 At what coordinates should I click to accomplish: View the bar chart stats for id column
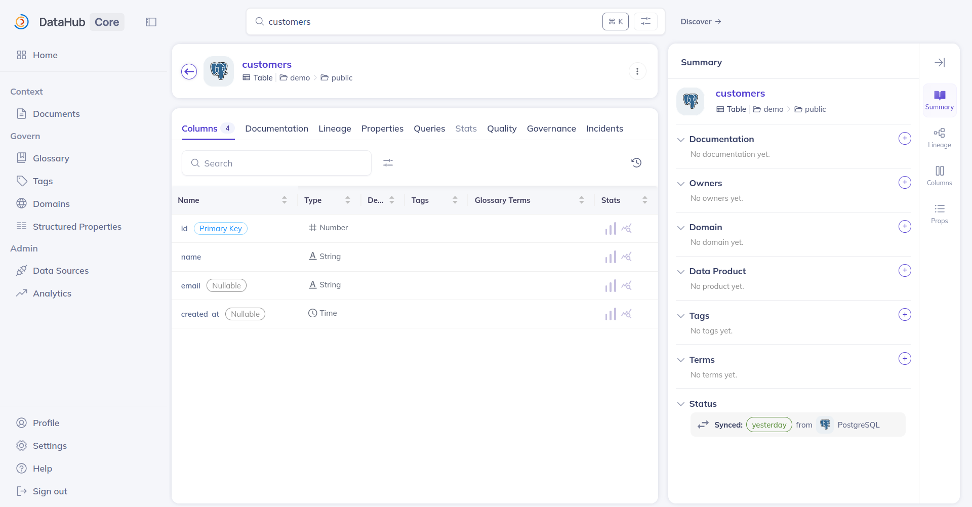pos(611,229)
